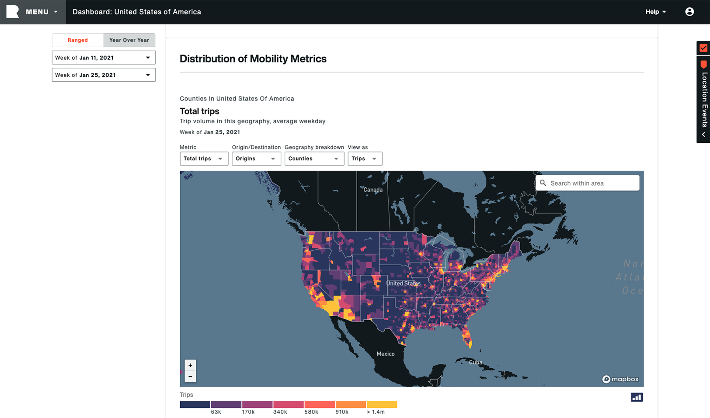710x418 pixels.
Task: Click the Location Events marker icon
Action: pos(703,65)
